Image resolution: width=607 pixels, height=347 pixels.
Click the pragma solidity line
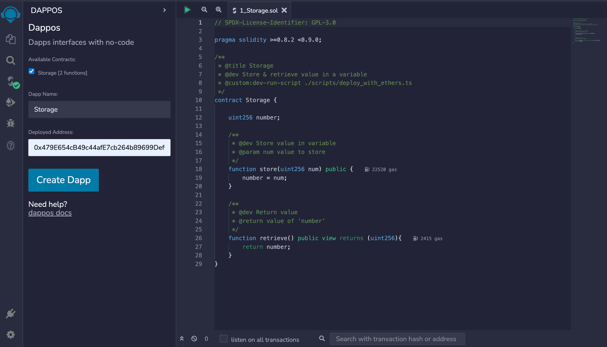(268, 40)
